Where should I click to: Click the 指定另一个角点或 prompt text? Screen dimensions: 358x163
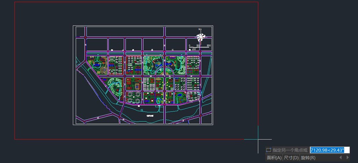pos(290,150)
